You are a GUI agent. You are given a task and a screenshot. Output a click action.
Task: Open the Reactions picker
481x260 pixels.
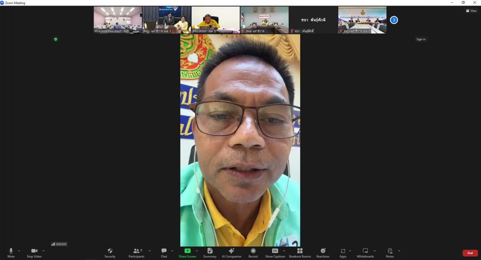pos(323,253)
